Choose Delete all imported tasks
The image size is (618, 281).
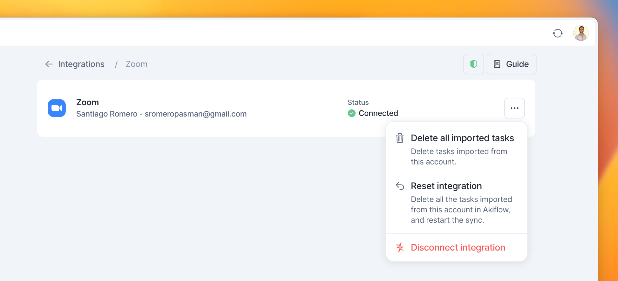[457, 150]
